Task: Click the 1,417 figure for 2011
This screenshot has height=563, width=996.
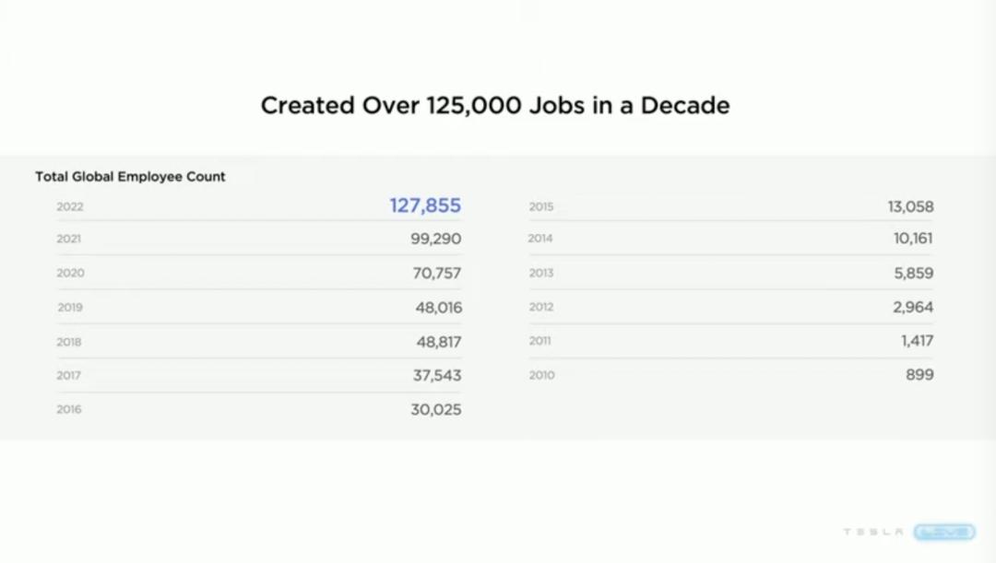Action: (918, 341)
